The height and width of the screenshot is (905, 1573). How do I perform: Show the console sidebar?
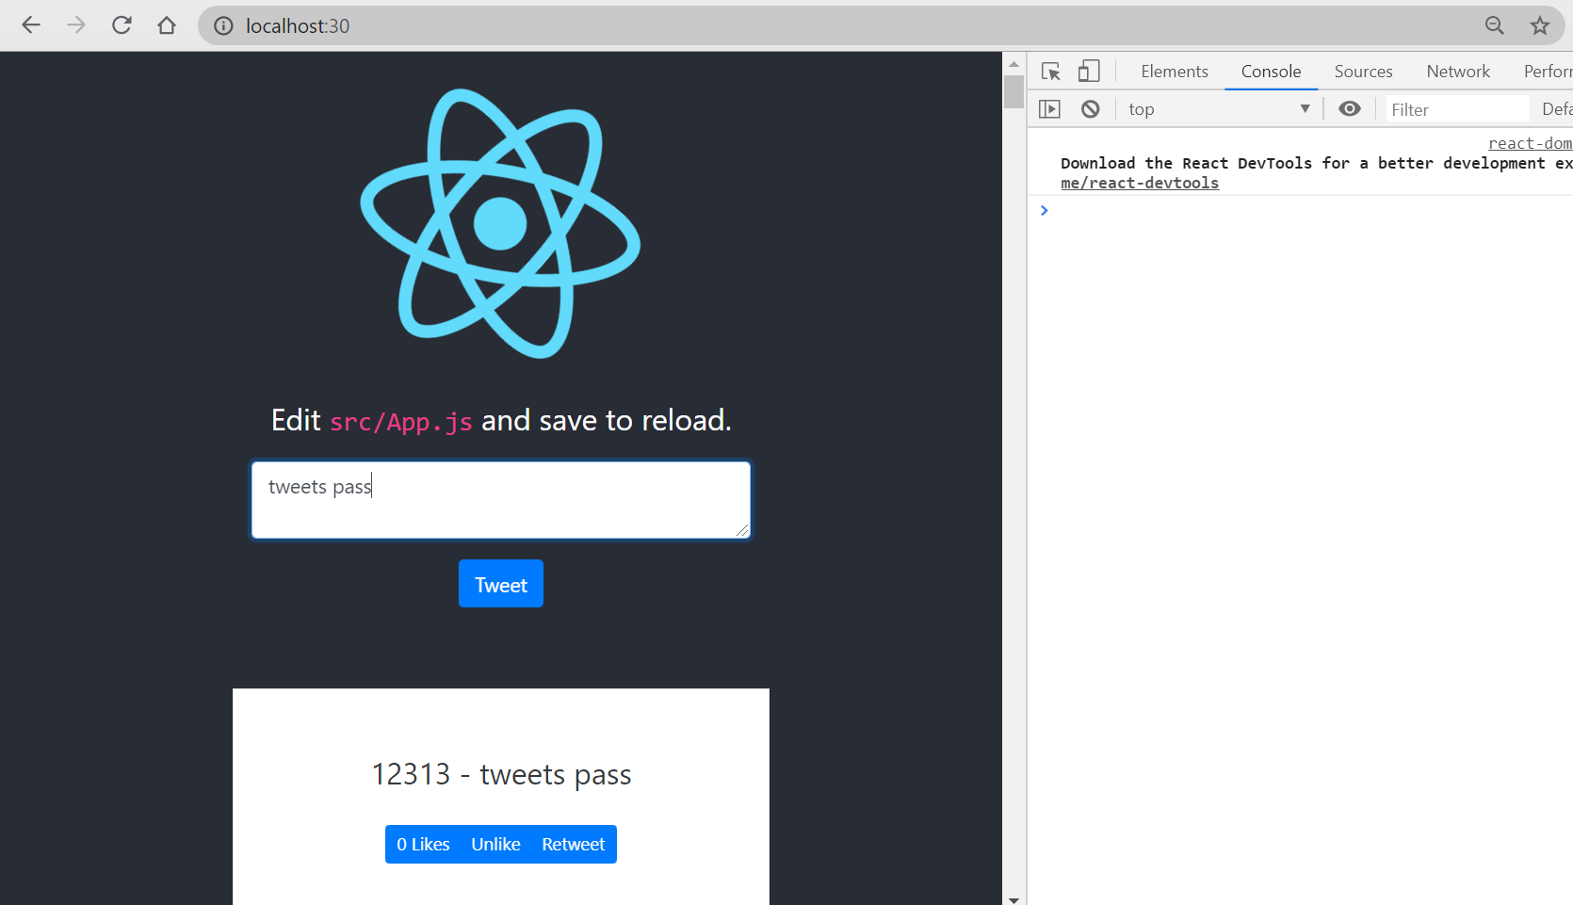(x=1049, y=109)
